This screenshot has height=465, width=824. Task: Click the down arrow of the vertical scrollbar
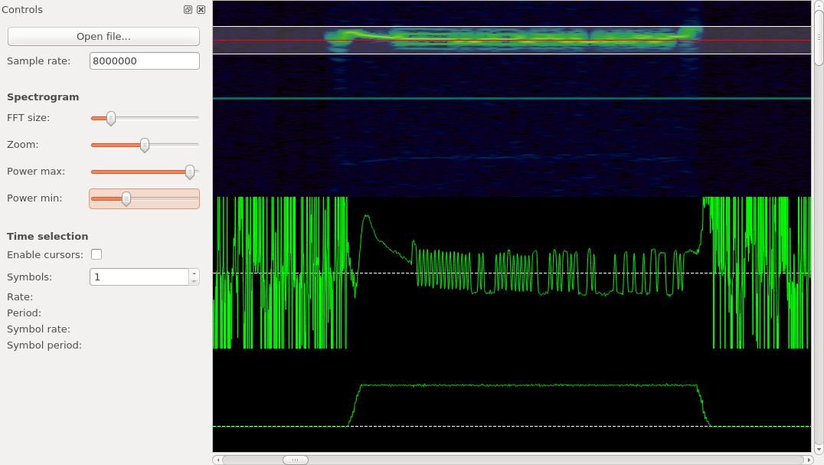click(x=819, y=448)
